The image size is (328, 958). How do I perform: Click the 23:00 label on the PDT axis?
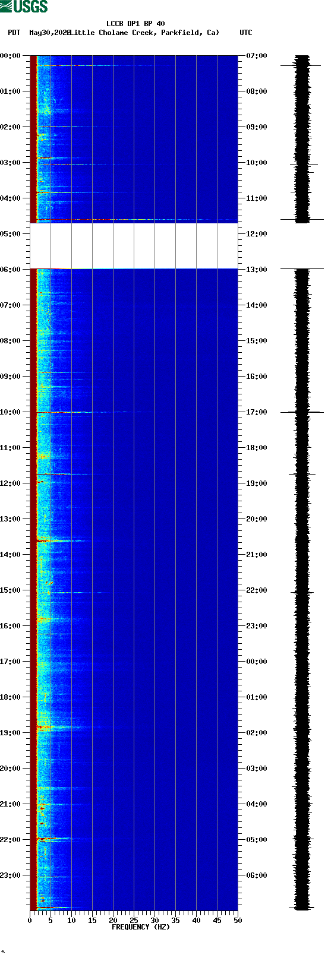pos(11,875)
